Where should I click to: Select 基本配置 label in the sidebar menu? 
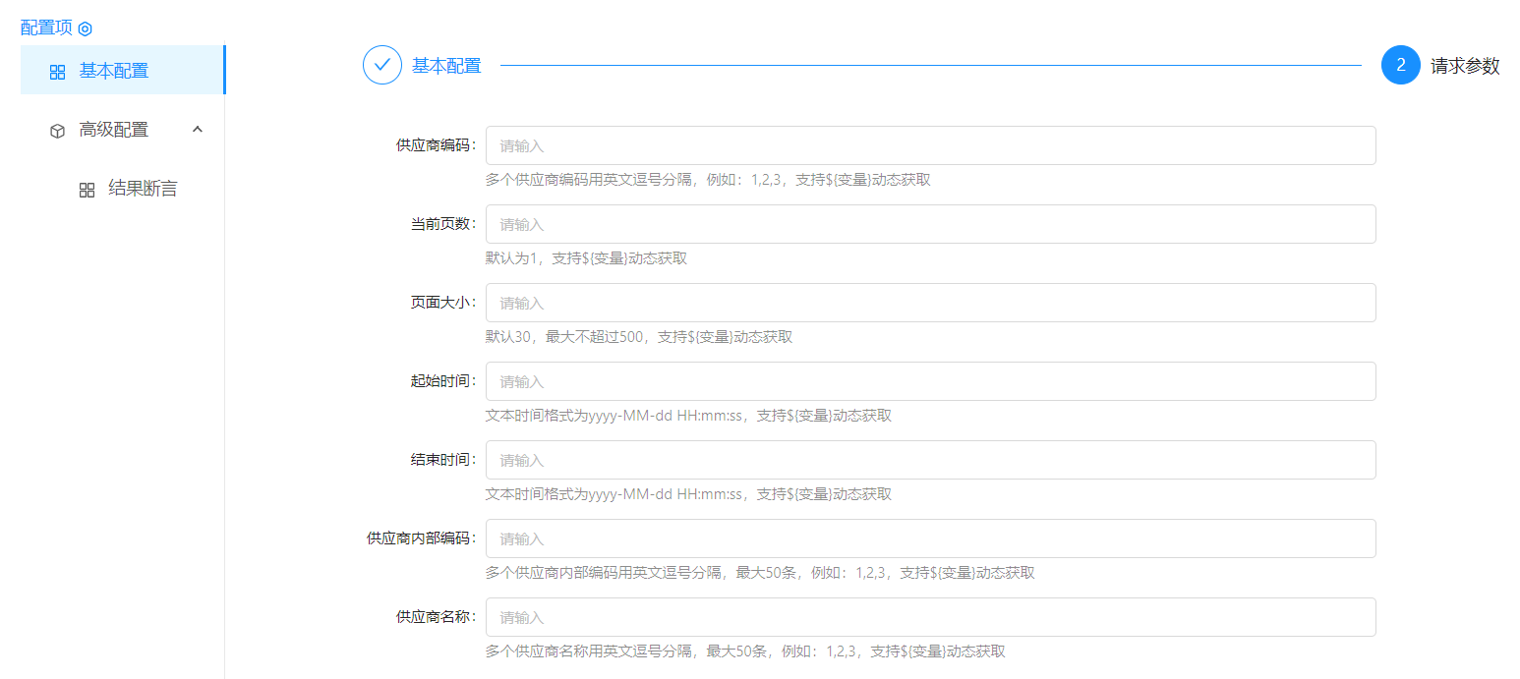(x=114, y=71)
